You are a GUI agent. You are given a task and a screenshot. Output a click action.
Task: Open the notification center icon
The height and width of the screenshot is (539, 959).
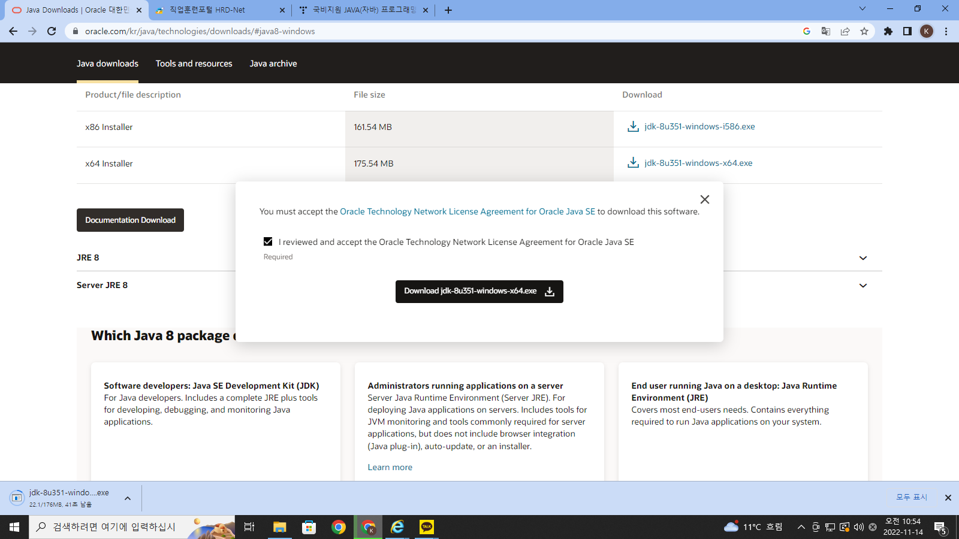(940, 528)
